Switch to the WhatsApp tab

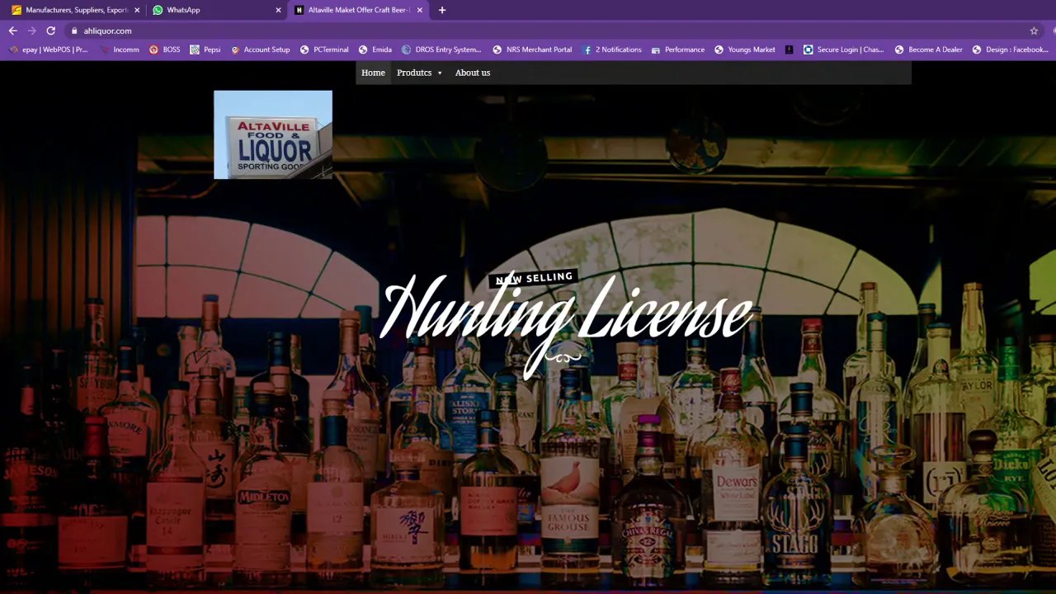(214, 10)
